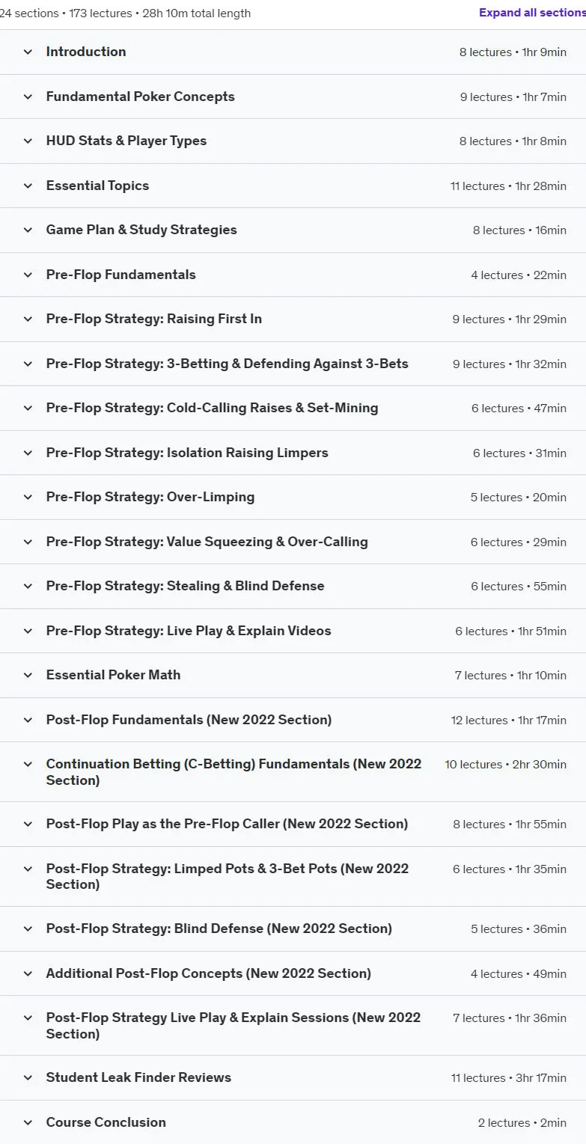
Task: Open Post-Flop Fundamentals (New 2022 Section)
Action: (189, 720)
